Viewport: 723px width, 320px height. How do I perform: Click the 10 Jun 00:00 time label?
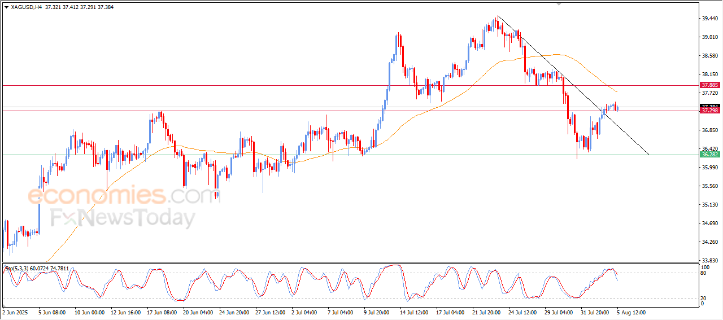pyautogui.click(x=90, y=312)
